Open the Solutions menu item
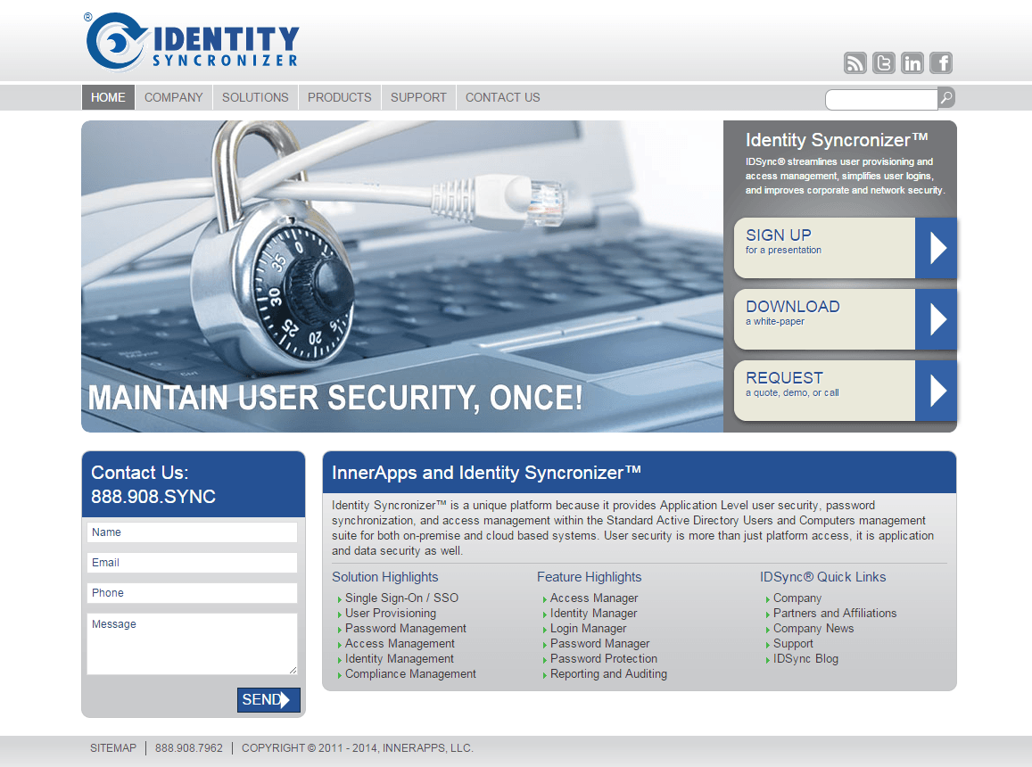Image resolution: width=1032 pixels, height=767 pixels. point(255,97)
